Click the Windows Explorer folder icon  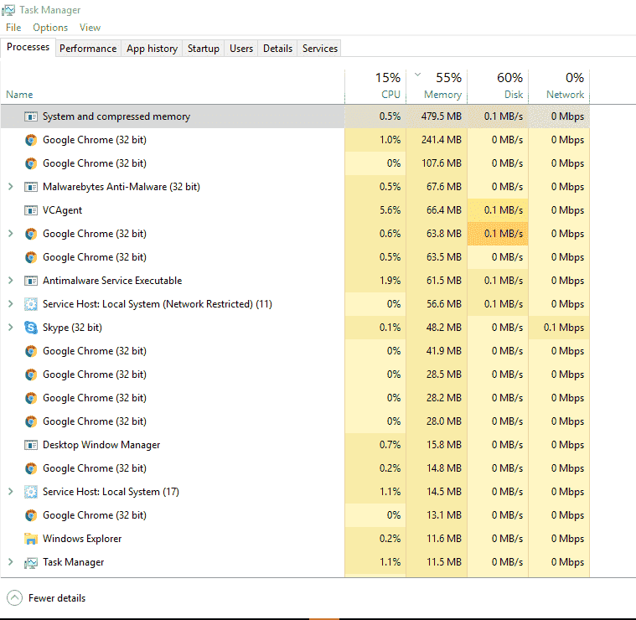coord(31,539)
